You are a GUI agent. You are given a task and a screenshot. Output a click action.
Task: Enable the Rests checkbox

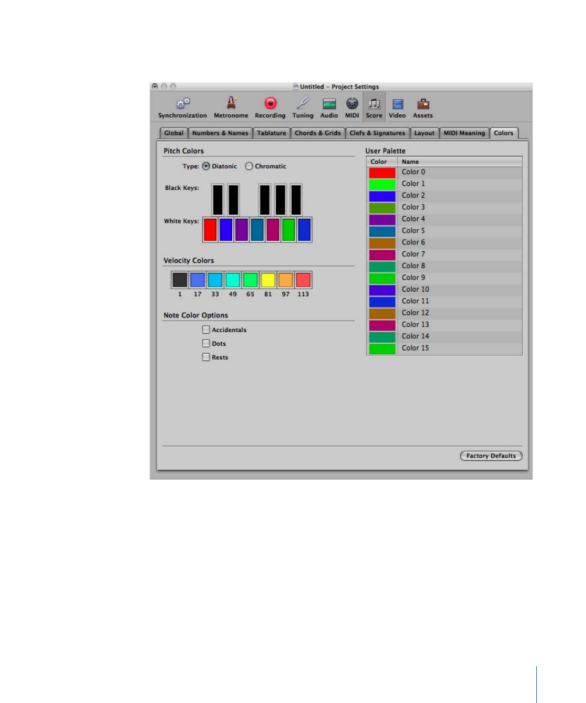click(206, 357)
